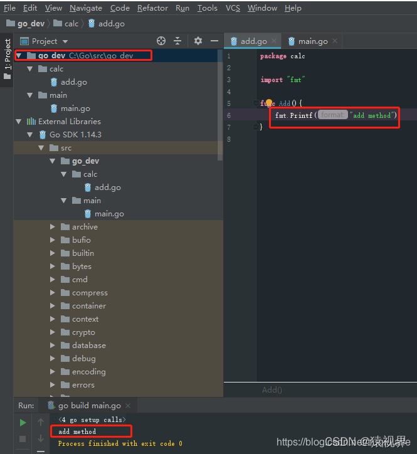Viewport: 417px width, 454px height.
Task: Select the context folder
Action: [85, 319]
